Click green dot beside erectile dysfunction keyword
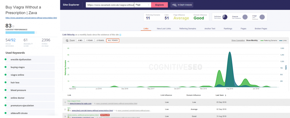The height and width of the screenshot is (118, 290). [6, 59]
